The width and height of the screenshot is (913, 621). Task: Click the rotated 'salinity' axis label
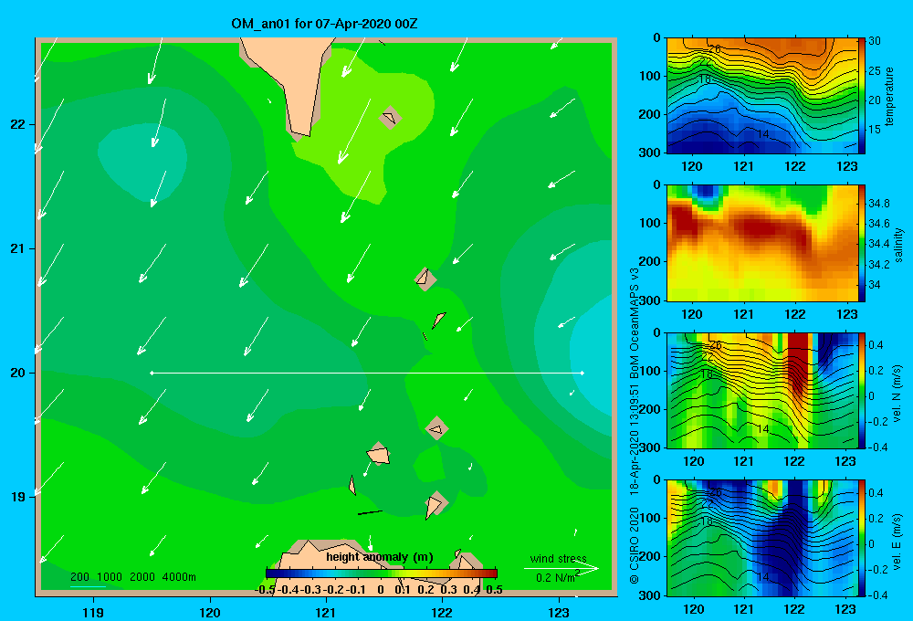898,245
